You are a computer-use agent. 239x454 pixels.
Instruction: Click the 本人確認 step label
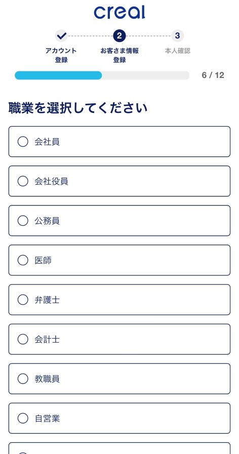[178, 51]
